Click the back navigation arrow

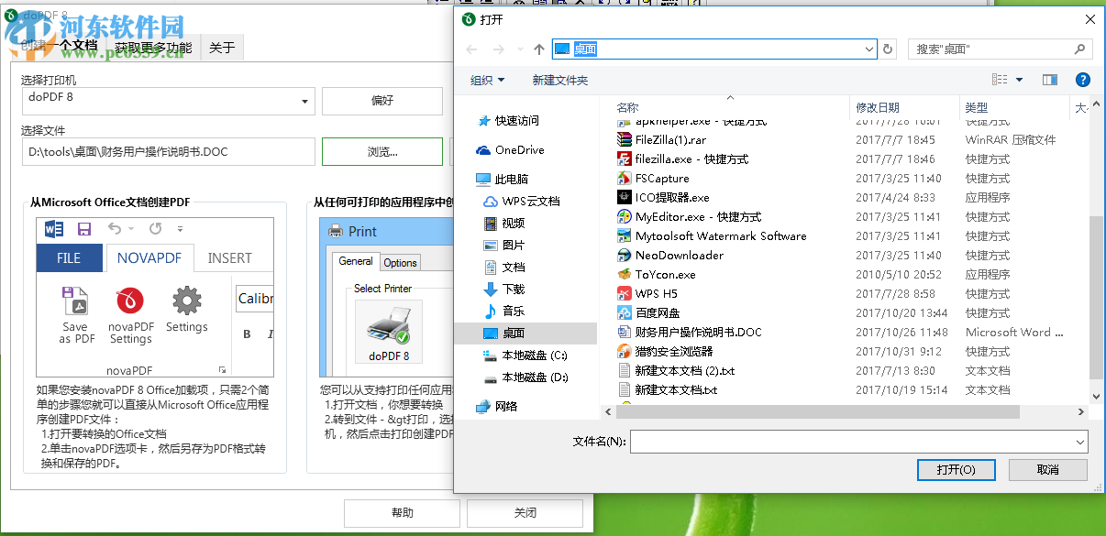pos(470,49)
